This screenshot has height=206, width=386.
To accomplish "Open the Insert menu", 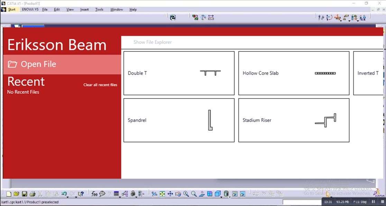I will tap(84, 9).
